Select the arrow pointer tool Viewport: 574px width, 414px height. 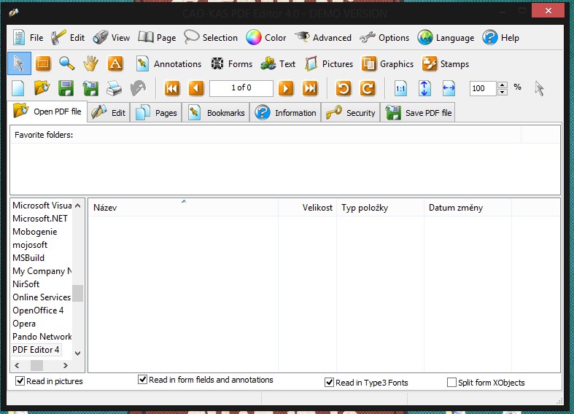[x=20, y=63]
